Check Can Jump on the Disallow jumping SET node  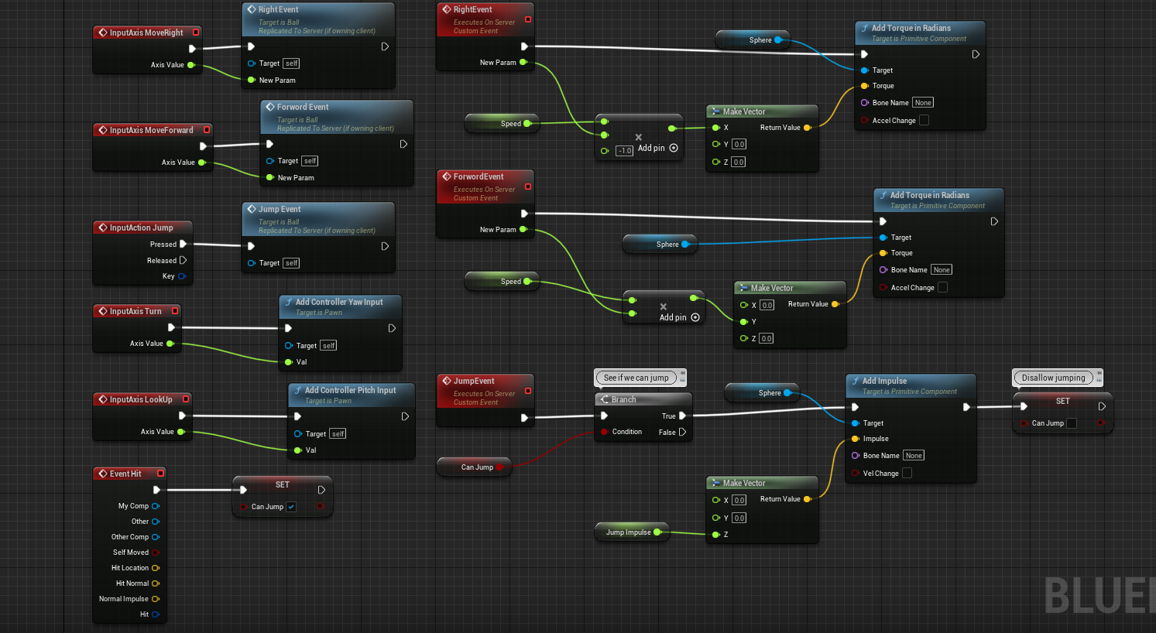click(x=1072, y=423)
